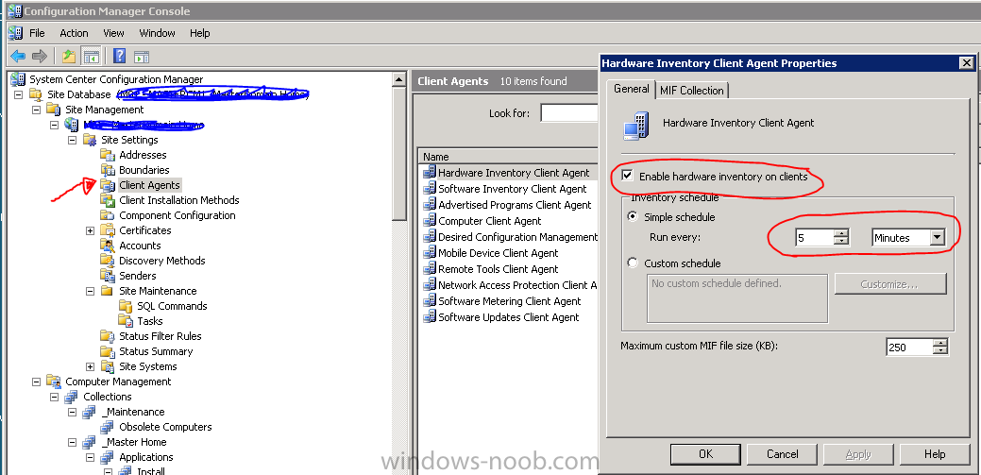Click the Forward arrow toolbar icon
This screenshot has height=475, width=981.
40,57
